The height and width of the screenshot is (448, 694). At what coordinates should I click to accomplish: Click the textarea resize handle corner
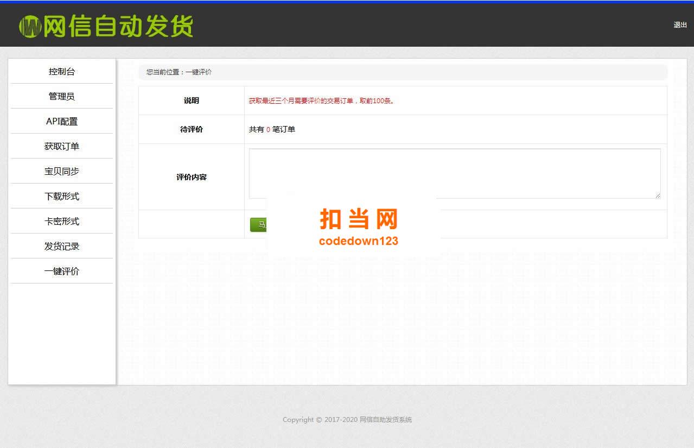657,195
